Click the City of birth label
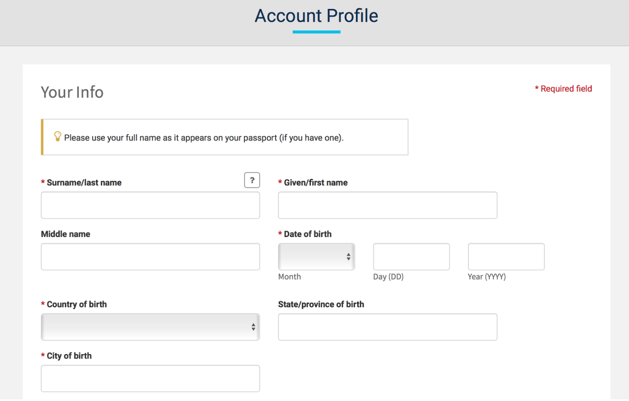This screenshot has height=401, width=629. click(x=69, y=356)
